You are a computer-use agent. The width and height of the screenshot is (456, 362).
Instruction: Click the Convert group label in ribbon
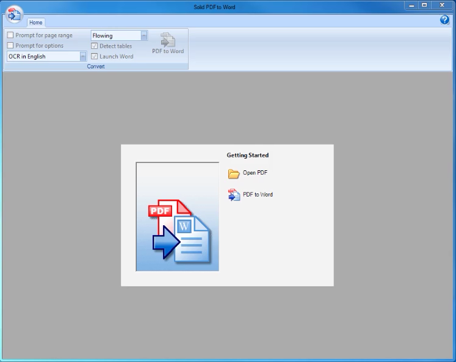96,67
